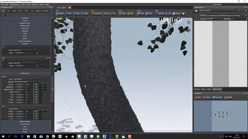Click Add in the Generation panel
The width and height of the screenshot is (248, 139).
198,98
